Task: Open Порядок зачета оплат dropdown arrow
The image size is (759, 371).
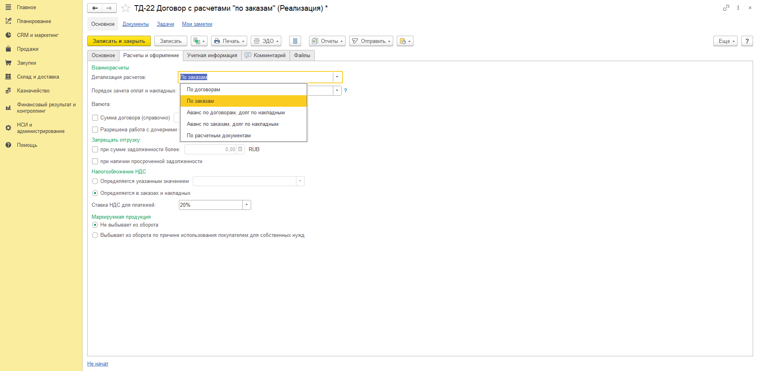Action: [x=337, y=90]
